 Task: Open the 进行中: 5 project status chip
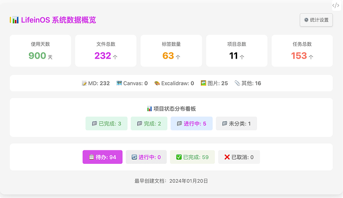[x=191, y=124]
